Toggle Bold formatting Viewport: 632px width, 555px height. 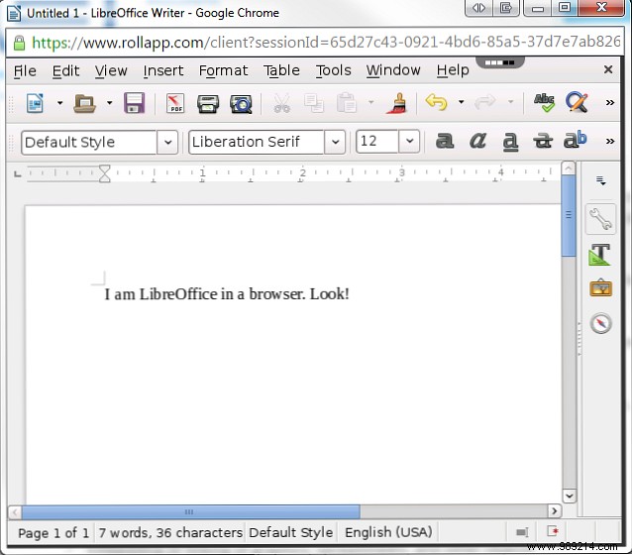click(x=445, y=141)
